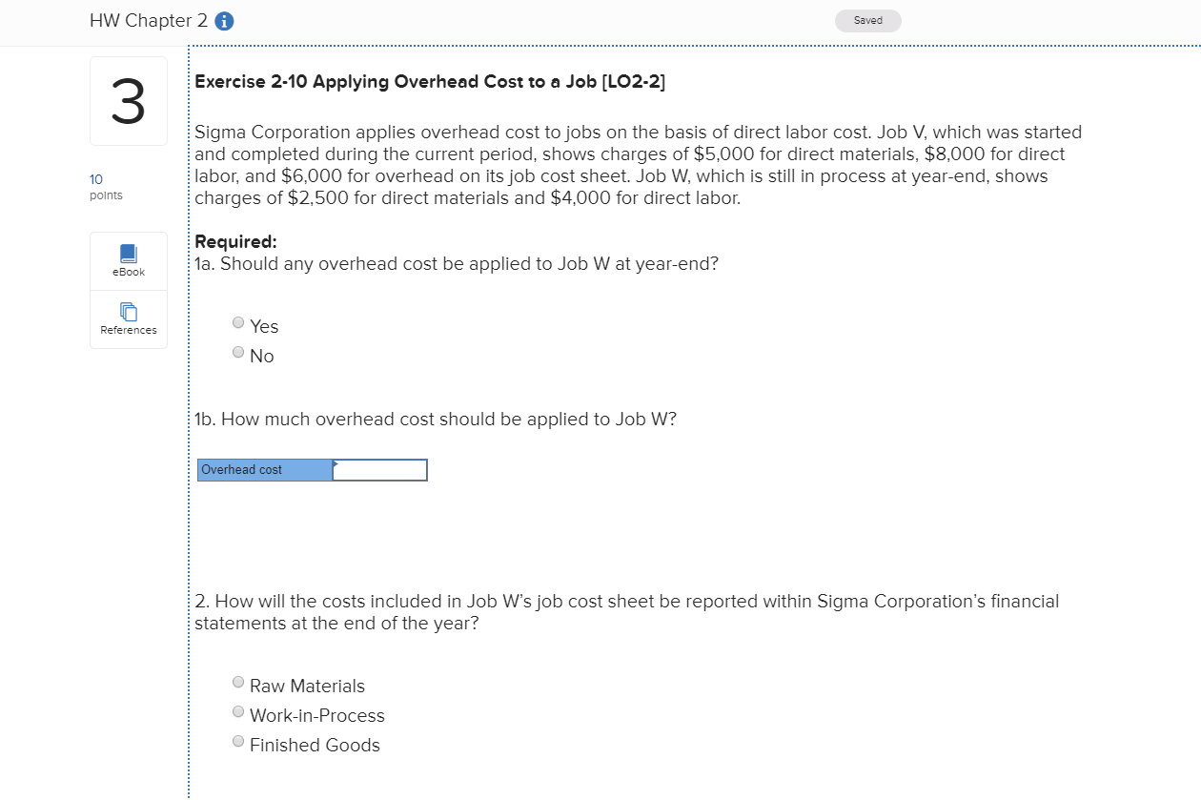
Task: Click the question number 3 box
Action: 128,100
